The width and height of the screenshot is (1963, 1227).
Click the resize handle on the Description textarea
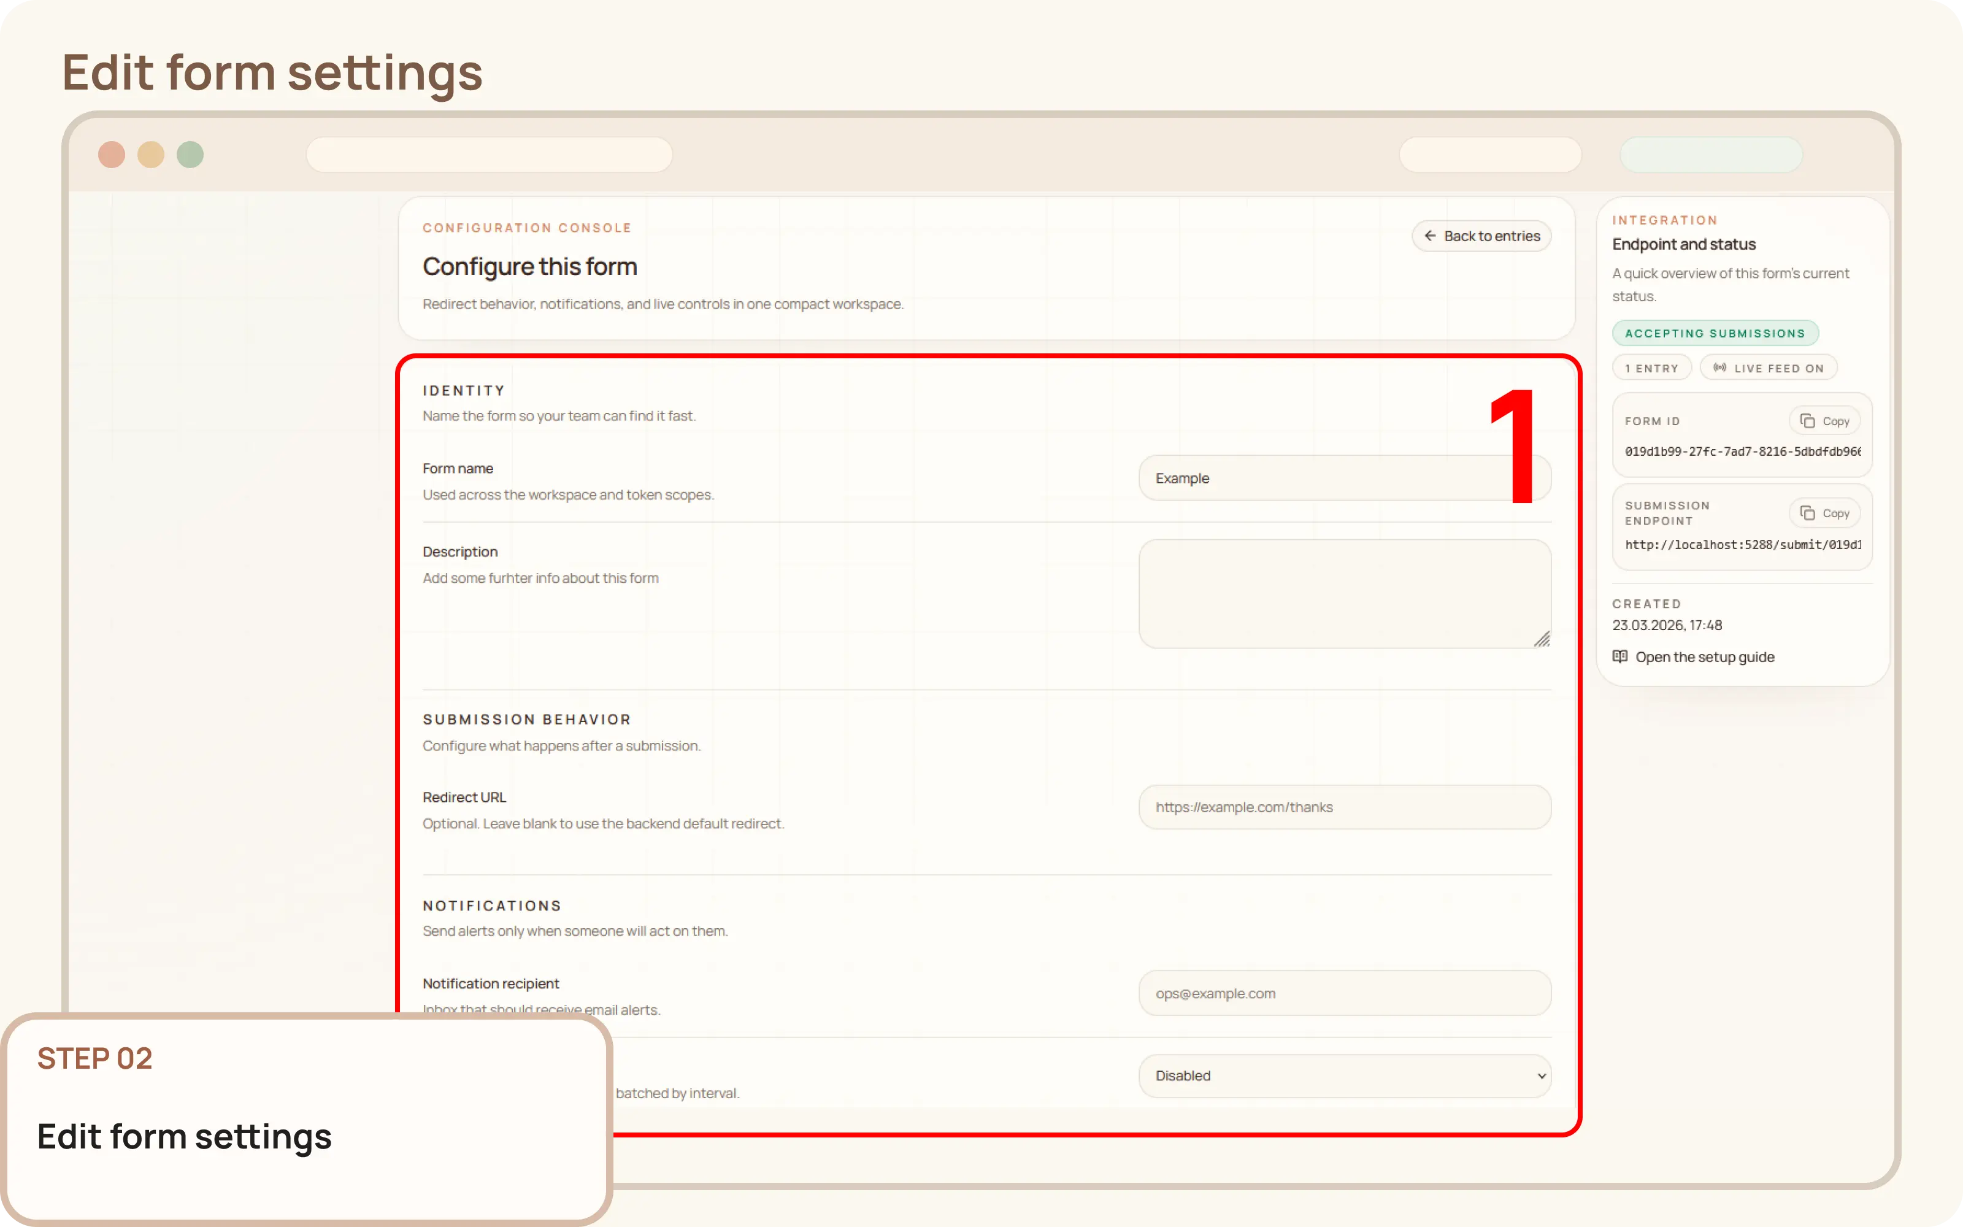click(x=1542, y=639)
